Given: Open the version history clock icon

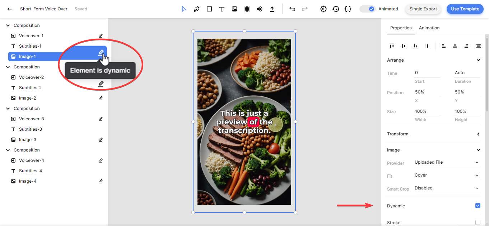Looking at the screenshot, I should (x=336, y=9).
